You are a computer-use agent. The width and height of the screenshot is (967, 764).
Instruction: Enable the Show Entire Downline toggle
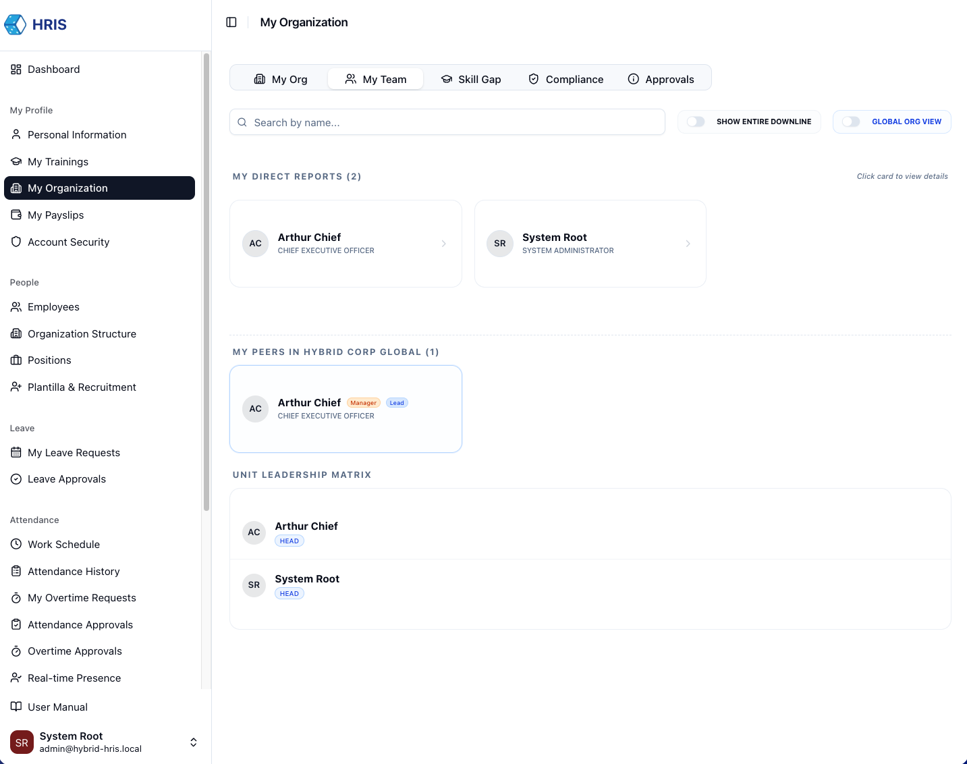tap(696, 122)
